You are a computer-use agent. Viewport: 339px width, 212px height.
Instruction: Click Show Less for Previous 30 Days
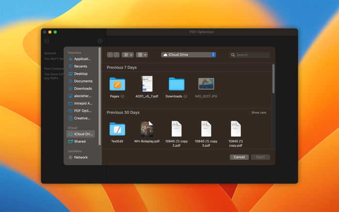[259, 113]
